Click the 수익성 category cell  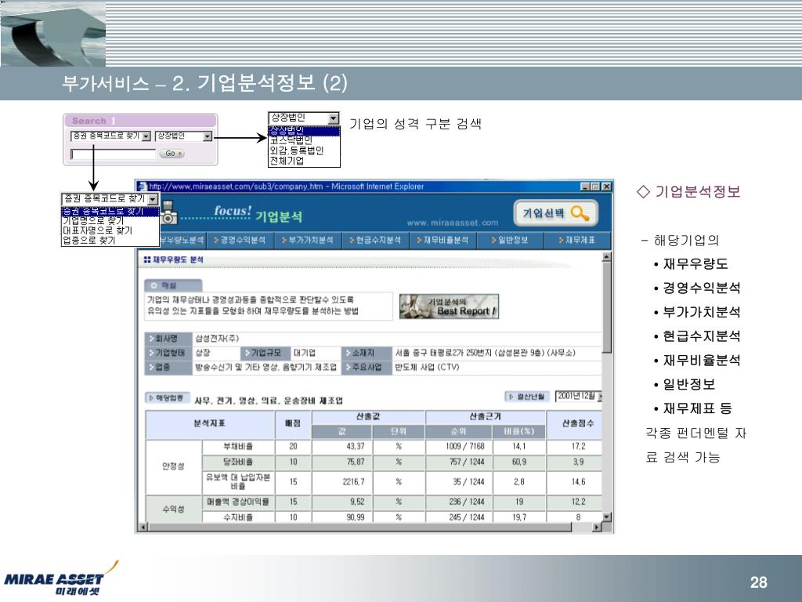point(173,509)
